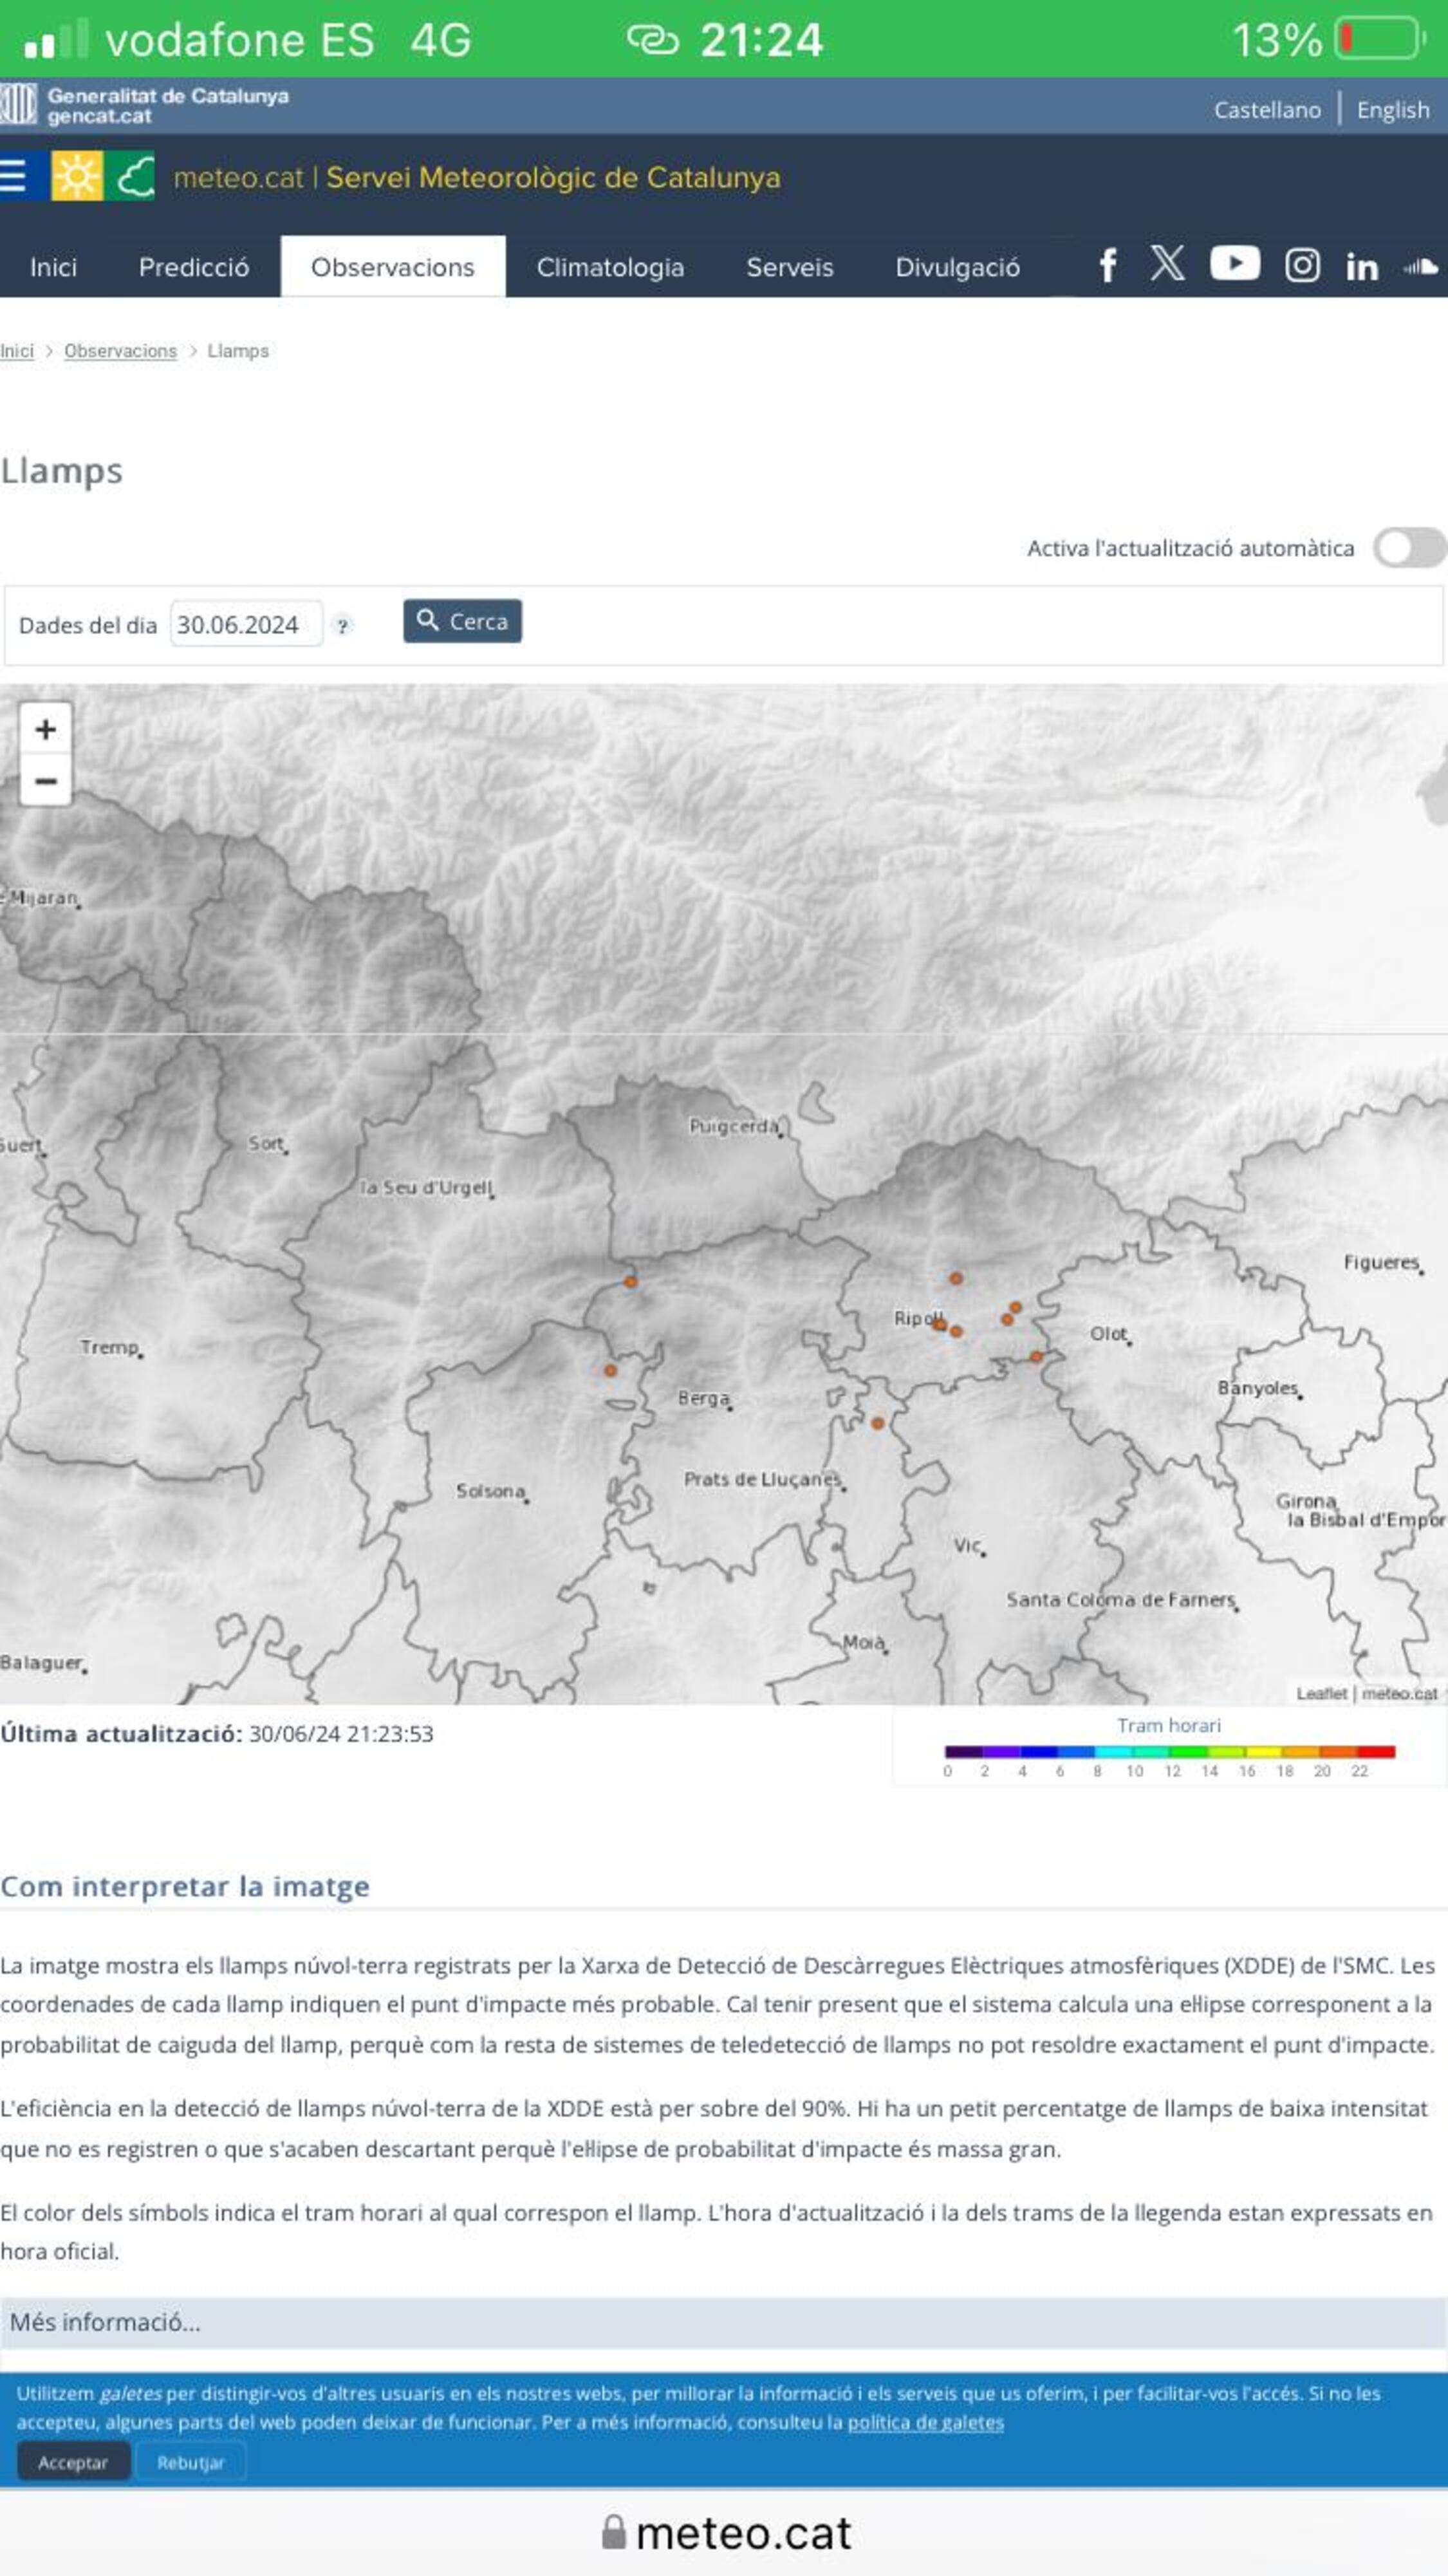Image resolution: width=1448 pixels, height=2576 pixels.
Task: Click the meteo.cat map attribution link
Action: click(x=1399, y=1693)
